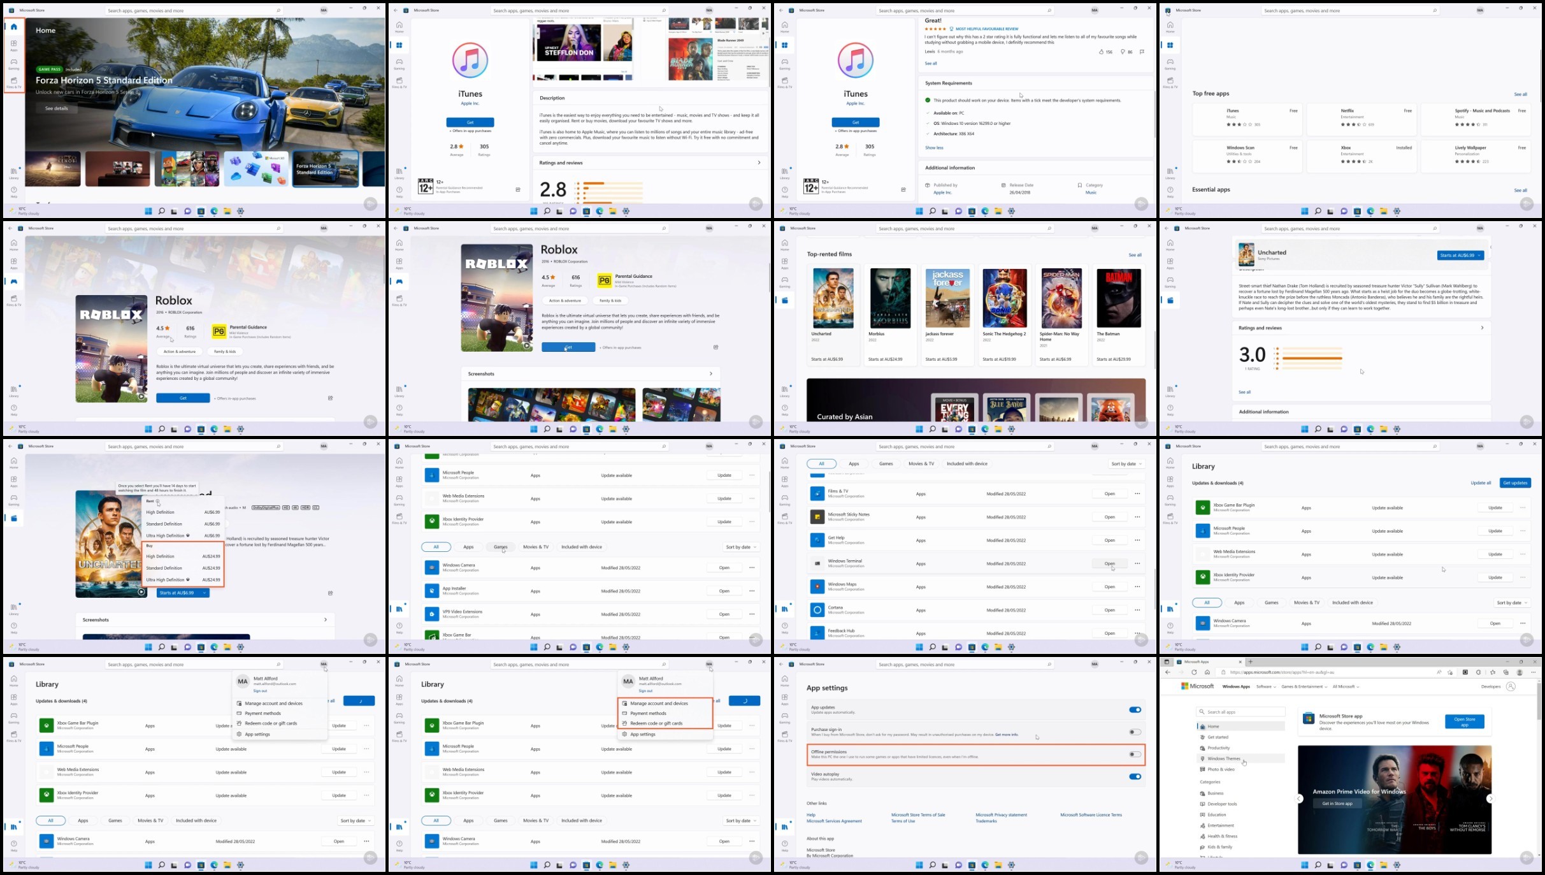Turn off the App updates toggle
The width and height of the screenshot is (1545, 875).
[x=1135, y=710]
